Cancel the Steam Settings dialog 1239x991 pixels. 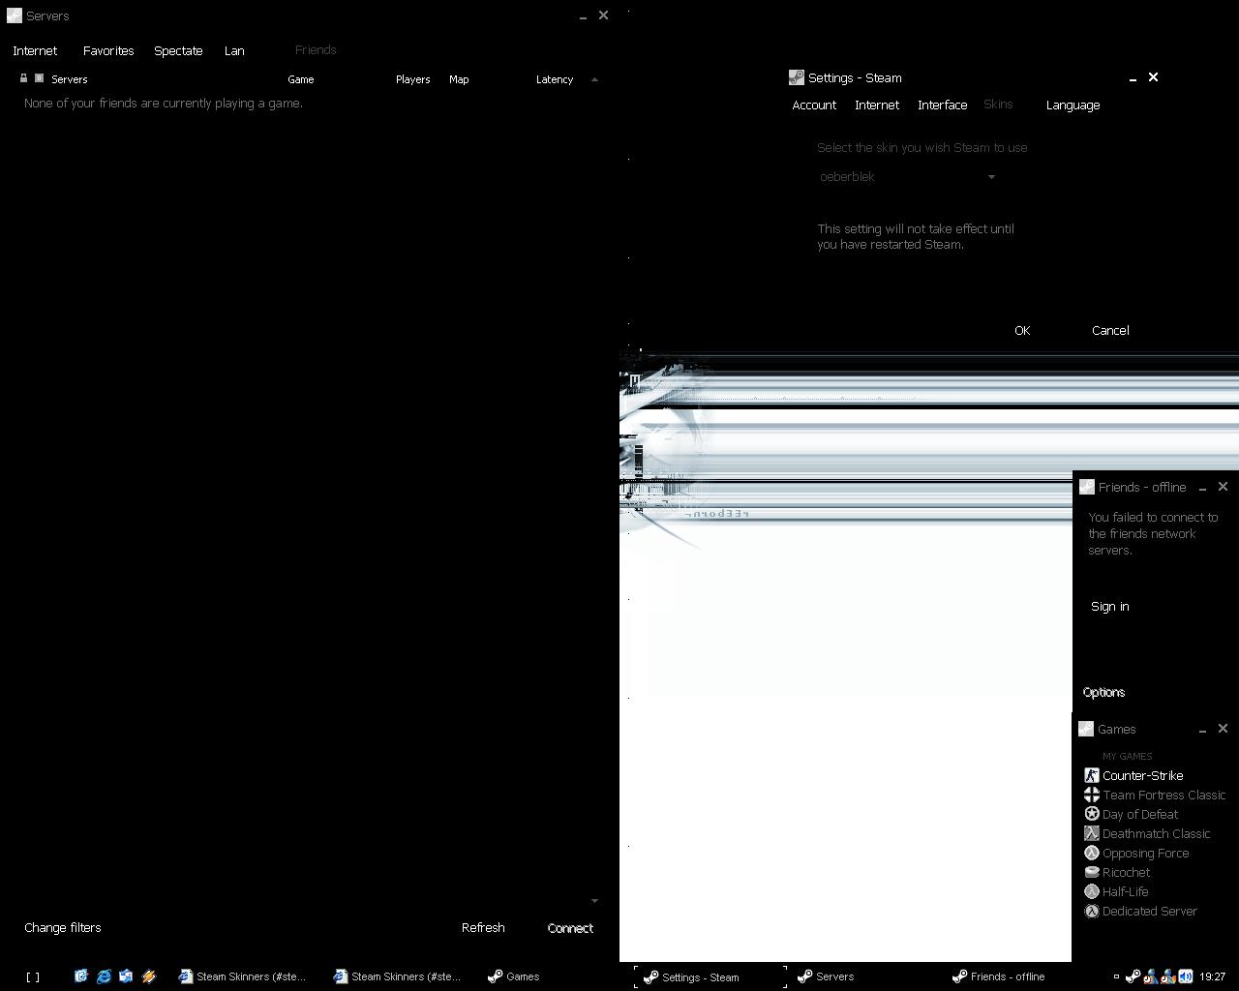pos(1110,330)
